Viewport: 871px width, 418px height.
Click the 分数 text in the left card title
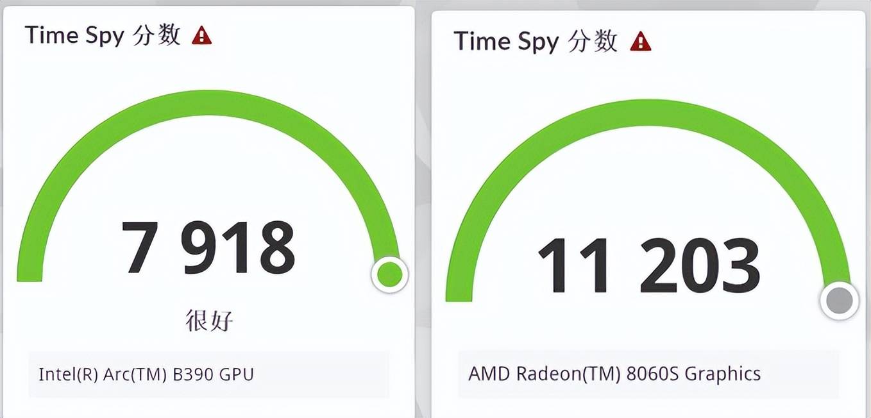[156, 35]
